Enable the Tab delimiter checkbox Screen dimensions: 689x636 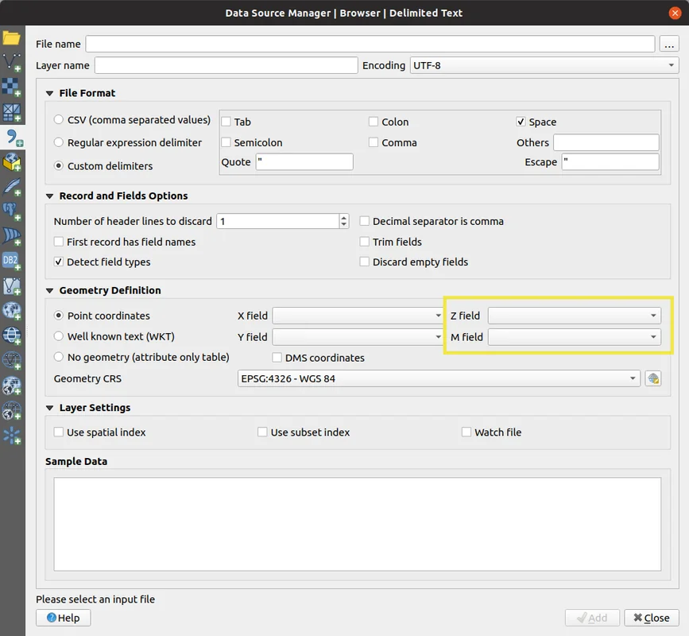click(226, 122)
